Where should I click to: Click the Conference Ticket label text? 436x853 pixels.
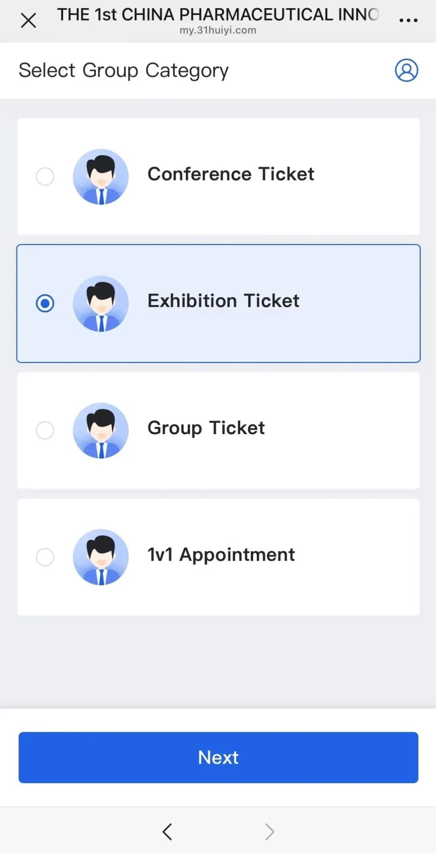point(231,174)
